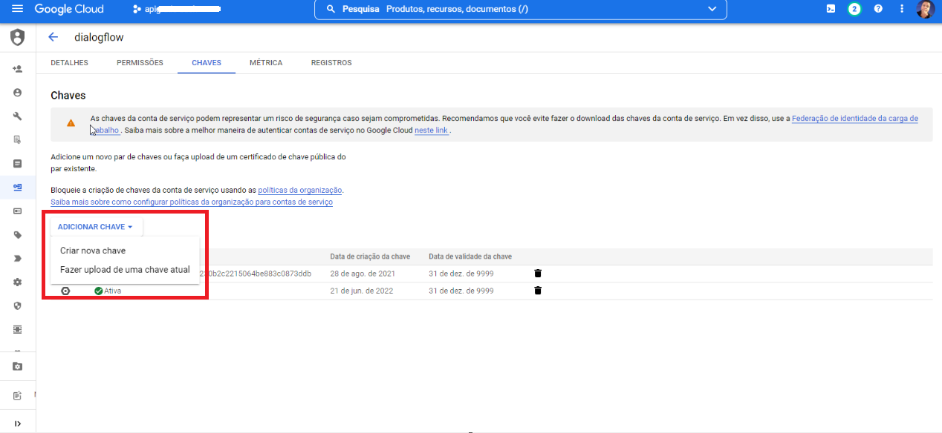Viewport: 942px width, 433px height.
Task: Switch to the PERMISSÕES tab
Action: click(140, 63)
